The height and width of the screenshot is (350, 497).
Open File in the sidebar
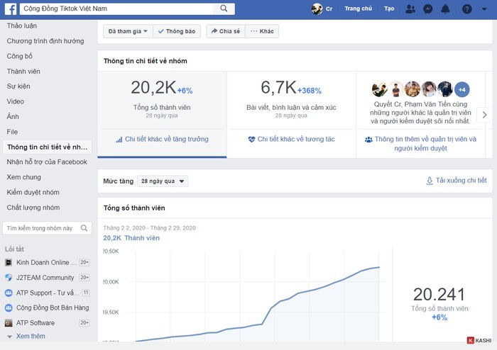12,132
